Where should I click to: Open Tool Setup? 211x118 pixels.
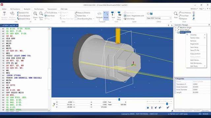[119, 16]
